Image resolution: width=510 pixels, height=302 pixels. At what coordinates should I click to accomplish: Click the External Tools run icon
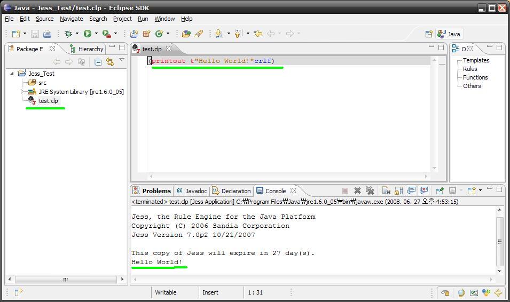coord(106,34)
